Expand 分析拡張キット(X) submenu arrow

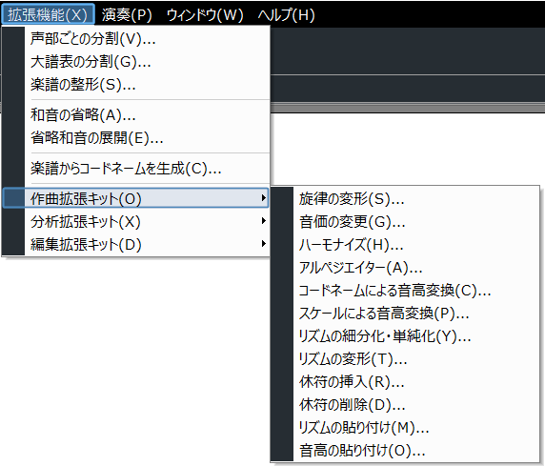[x=264, y=221]
